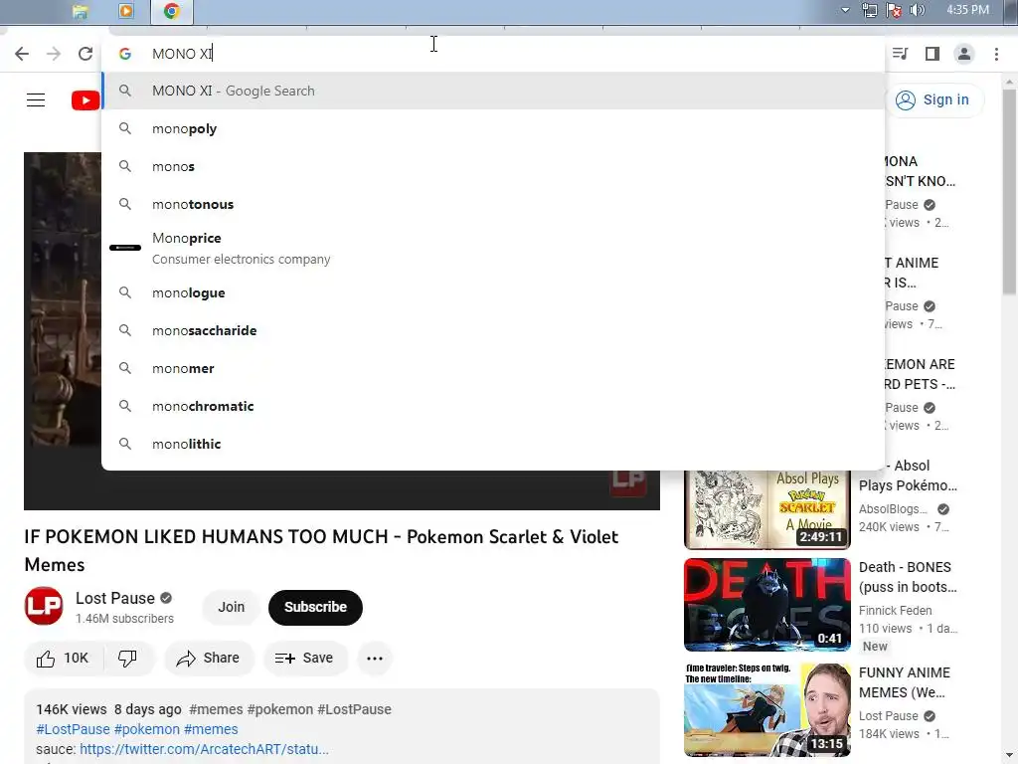Select the 'monomer' suggestion
Screen dimensions: 1018x764
[493, 368]
